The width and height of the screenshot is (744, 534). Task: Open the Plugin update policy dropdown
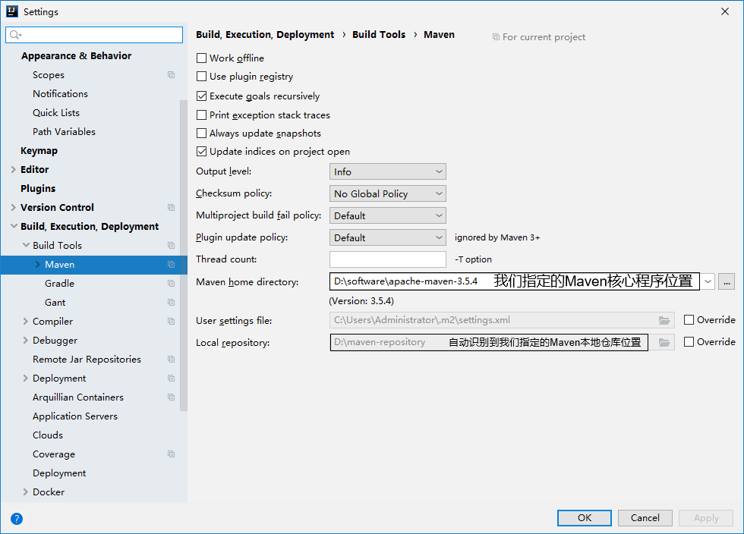point(388,237)
